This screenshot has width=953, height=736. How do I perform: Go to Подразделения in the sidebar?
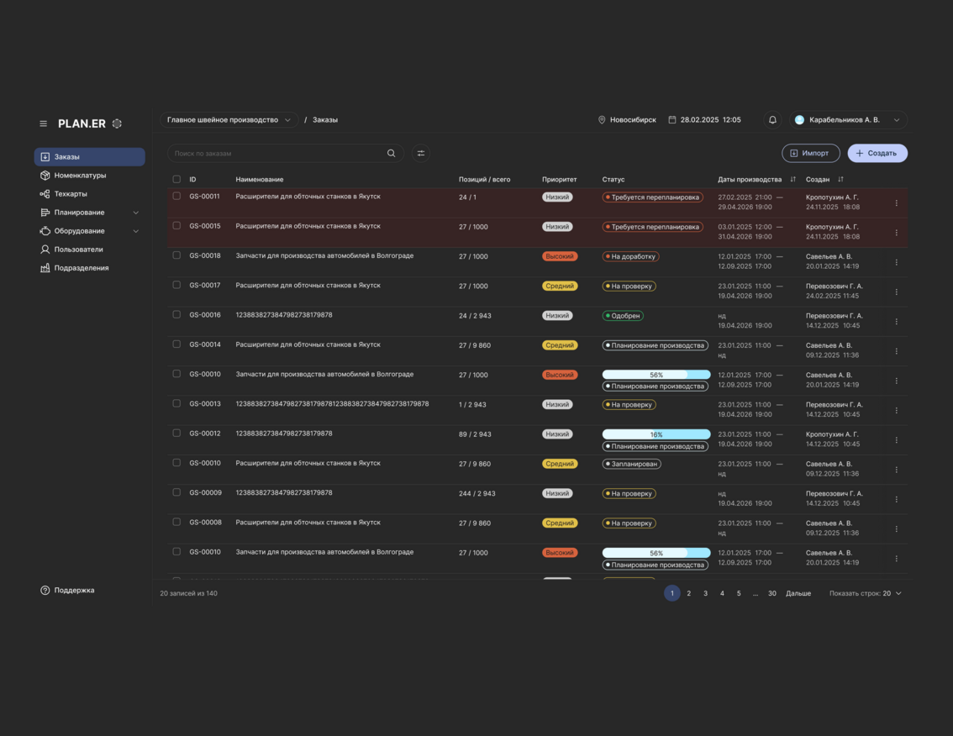tap(81, 268)
